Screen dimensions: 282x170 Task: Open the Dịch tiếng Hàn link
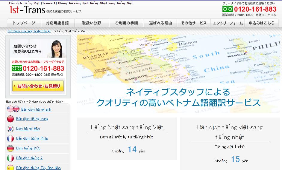click(x=28, y=129)
